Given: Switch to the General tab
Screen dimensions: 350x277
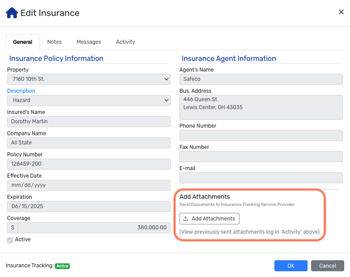Looking at the screenshot, I should [x=22, y=42].
